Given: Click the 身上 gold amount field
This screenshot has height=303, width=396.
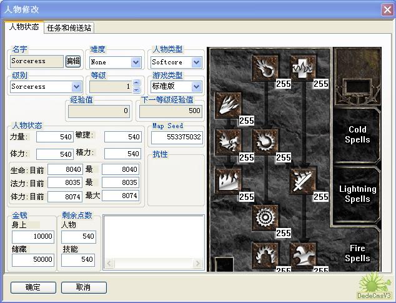Looking at the screenshot, I should [x=33, y=237].
